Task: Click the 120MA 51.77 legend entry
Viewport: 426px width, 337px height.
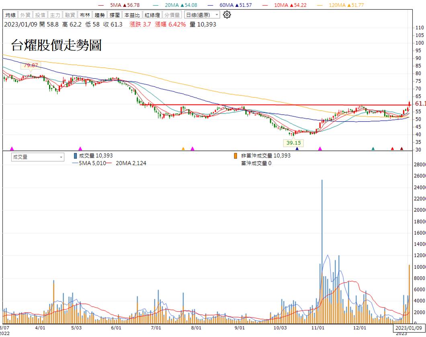Action: [340, 5]
